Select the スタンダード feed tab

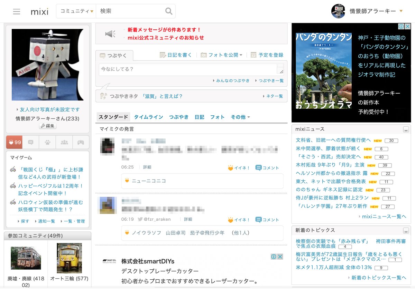[113, 117]
